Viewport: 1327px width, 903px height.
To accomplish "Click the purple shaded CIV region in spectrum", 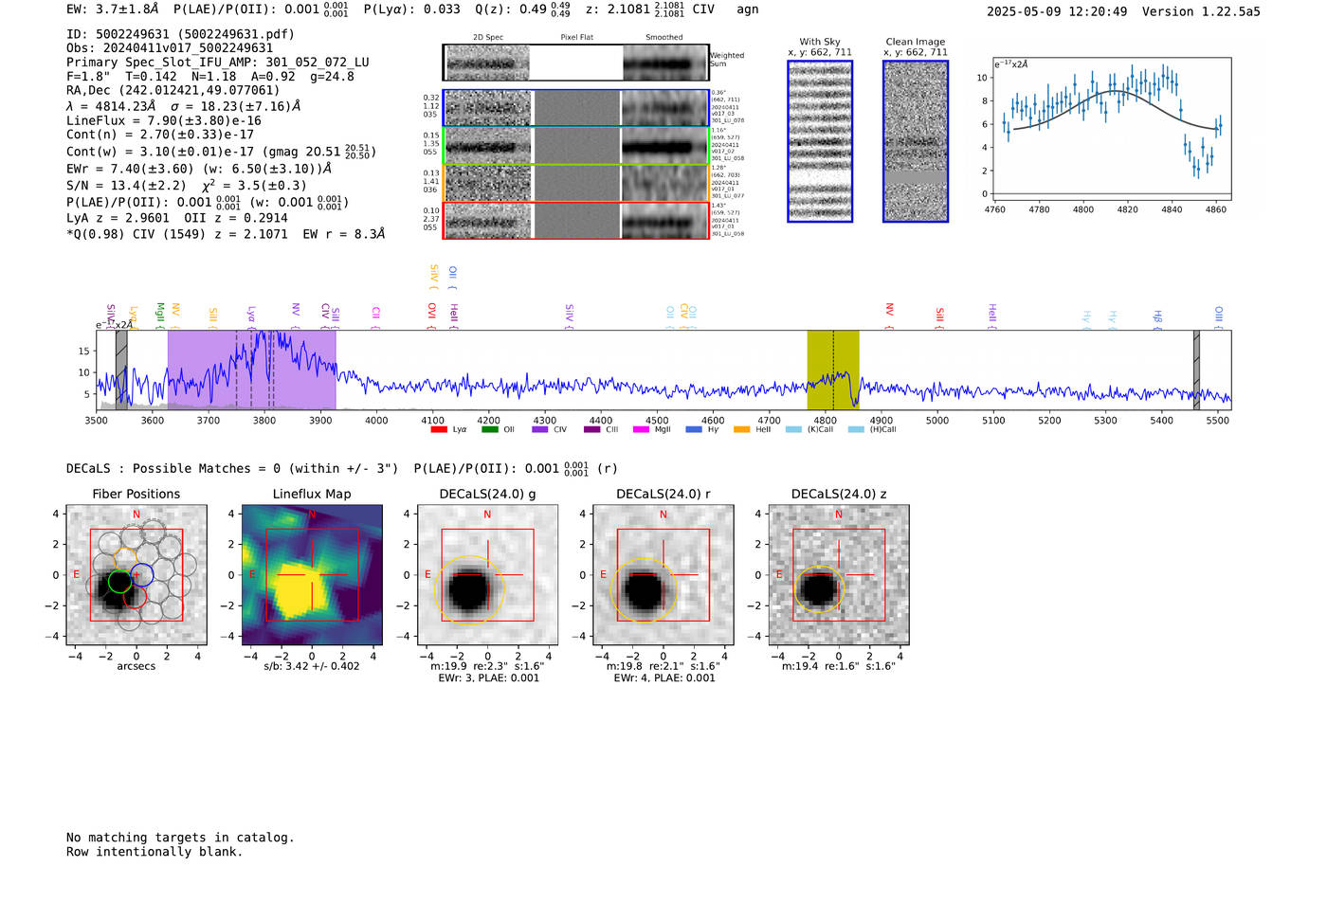I will coord(251,370).
